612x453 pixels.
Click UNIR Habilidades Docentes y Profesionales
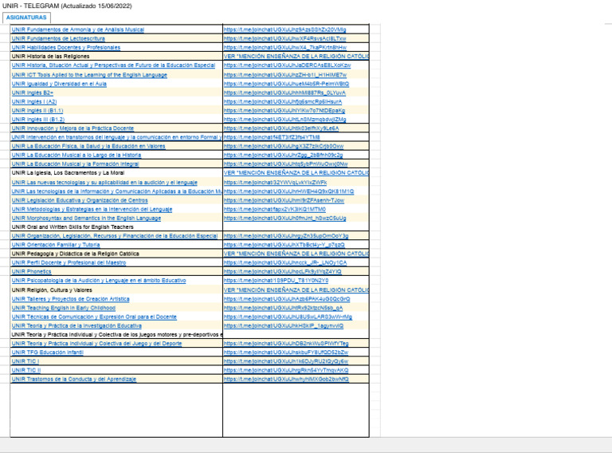pos(66,48)
